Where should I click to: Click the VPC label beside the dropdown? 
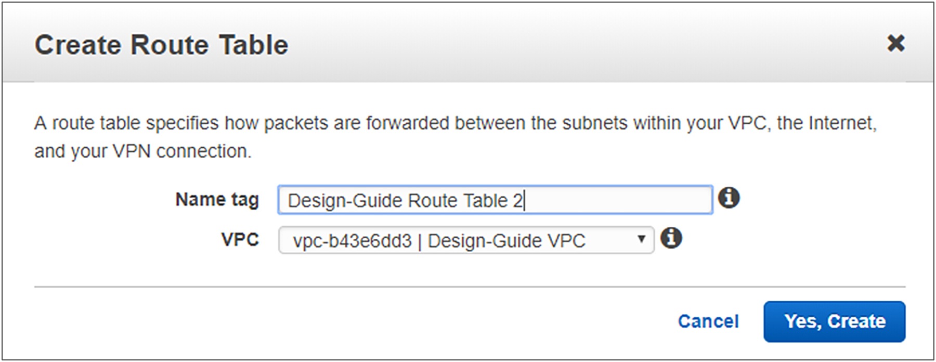pos(241,239)
